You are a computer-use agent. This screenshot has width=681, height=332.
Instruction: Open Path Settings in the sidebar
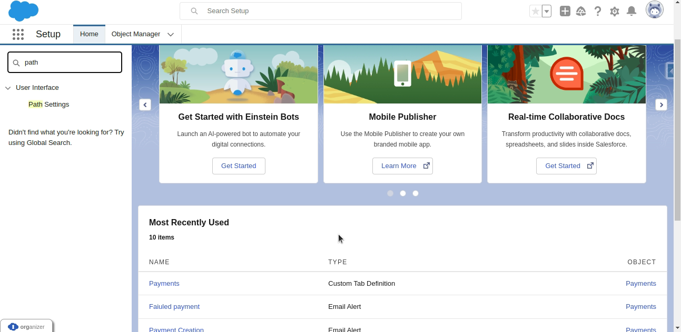tap(49, 105)
